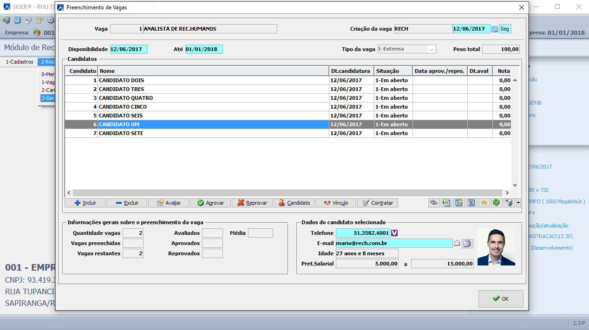Click the candidate photo thumbnail
This screenshot has width=589, height=330.
click(496, 246)
